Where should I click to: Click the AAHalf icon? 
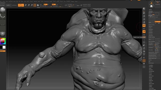[x=144, y=22]
